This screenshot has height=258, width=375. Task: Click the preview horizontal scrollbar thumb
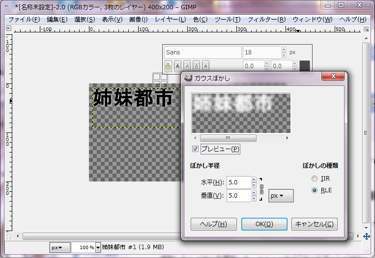click(228, 138)
